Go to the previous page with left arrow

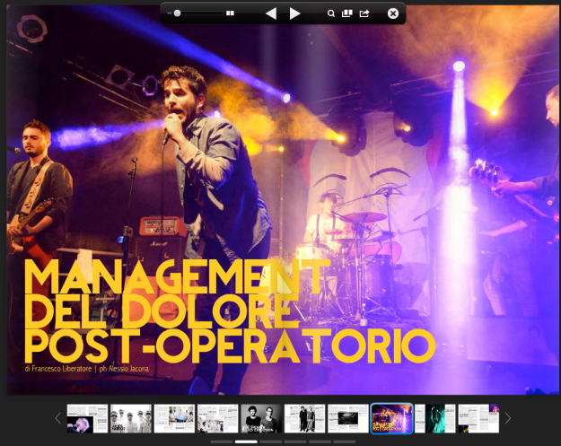point(271,13)
